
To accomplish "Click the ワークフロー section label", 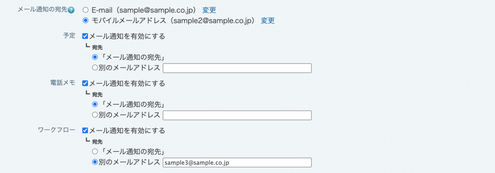I will [57, 130].
